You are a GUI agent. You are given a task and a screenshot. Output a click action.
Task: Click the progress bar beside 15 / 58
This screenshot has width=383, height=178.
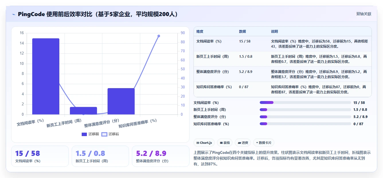click(305, 102)
